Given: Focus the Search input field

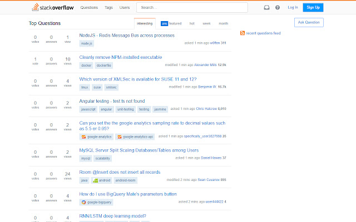Looking at the screenshot, I should point(192,7).
